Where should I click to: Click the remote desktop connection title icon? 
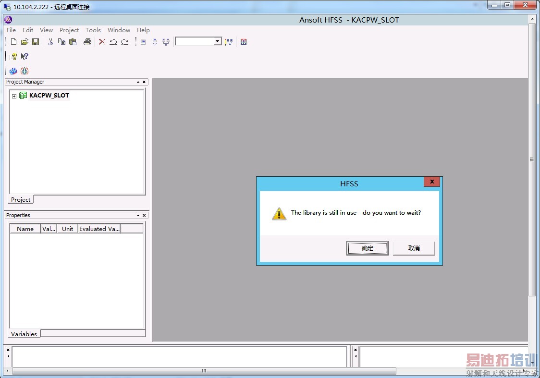click(x=7, y=7)
